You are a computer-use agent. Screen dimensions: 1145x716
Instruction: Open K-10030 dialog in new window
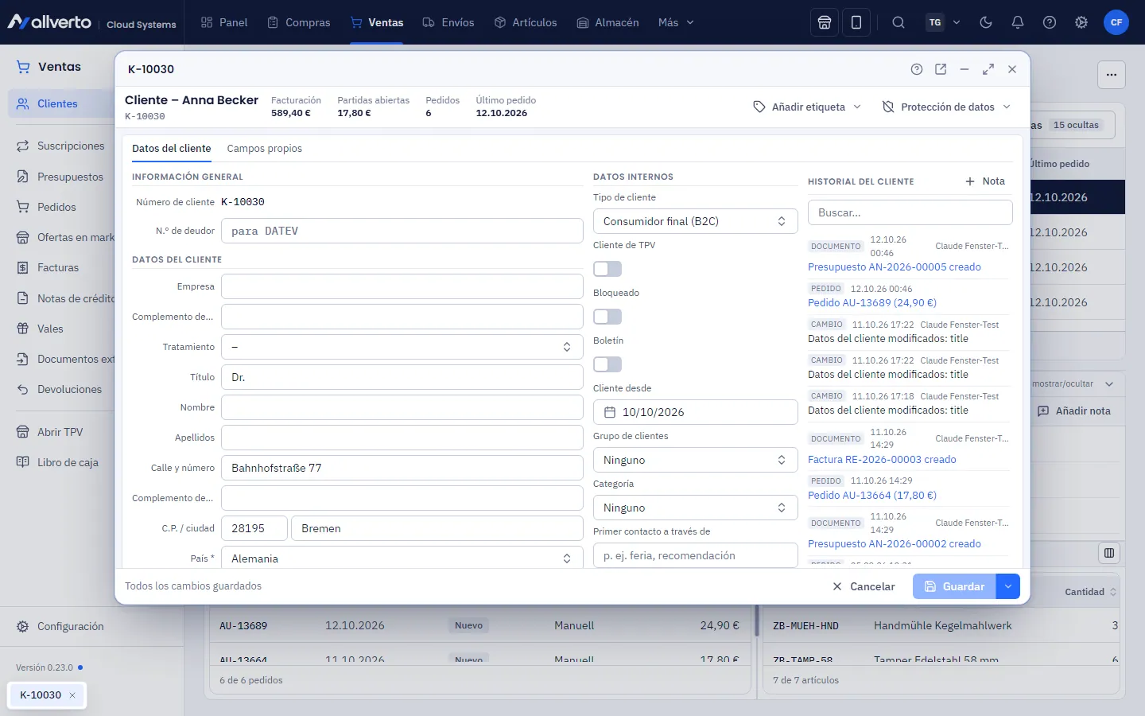point(941,69)
